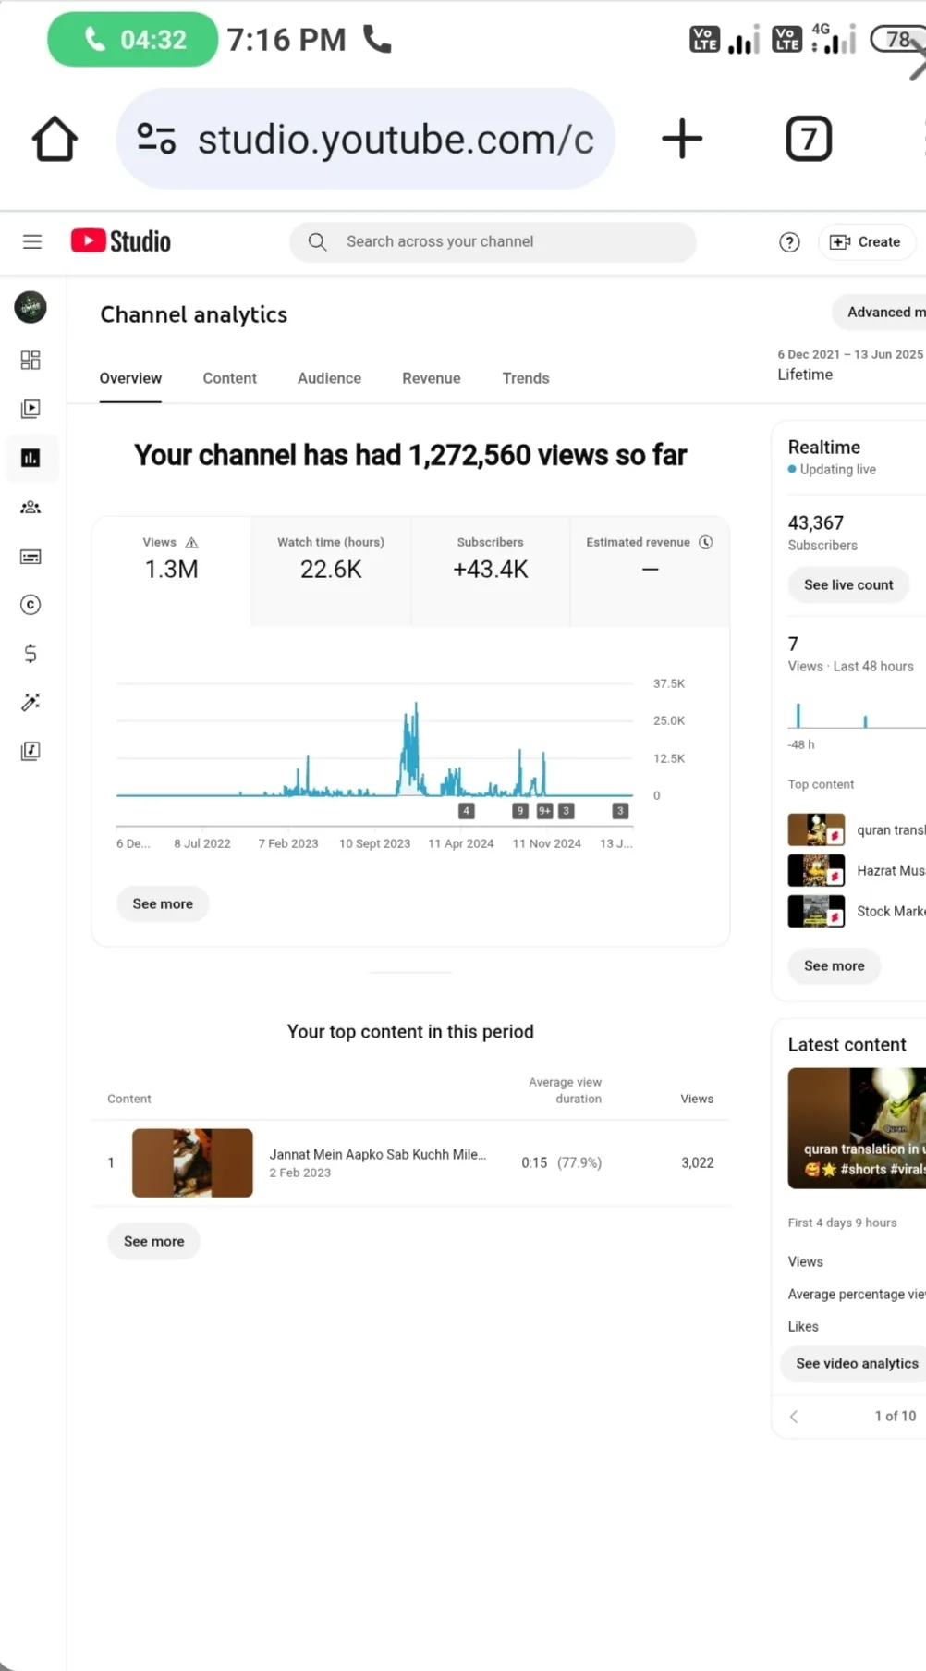
Task: Switch to the Overview tab
Action: [x=130, y=378]
